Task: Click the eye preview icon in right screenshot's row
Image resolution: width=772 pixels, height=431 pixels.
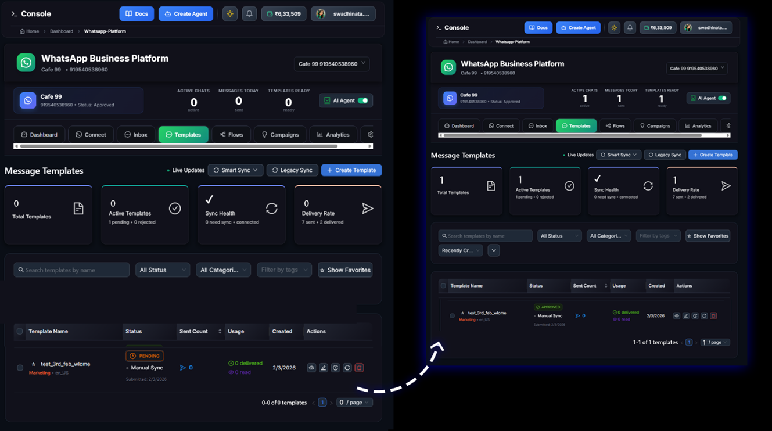Action: [677, 316]
